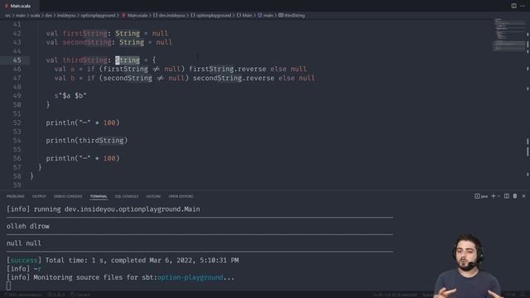The width and height of the screenshot is (530, 298).
Task: Open thirdString symbol breadcrumb
Action: pyautogui.click(x=291, y=15)
